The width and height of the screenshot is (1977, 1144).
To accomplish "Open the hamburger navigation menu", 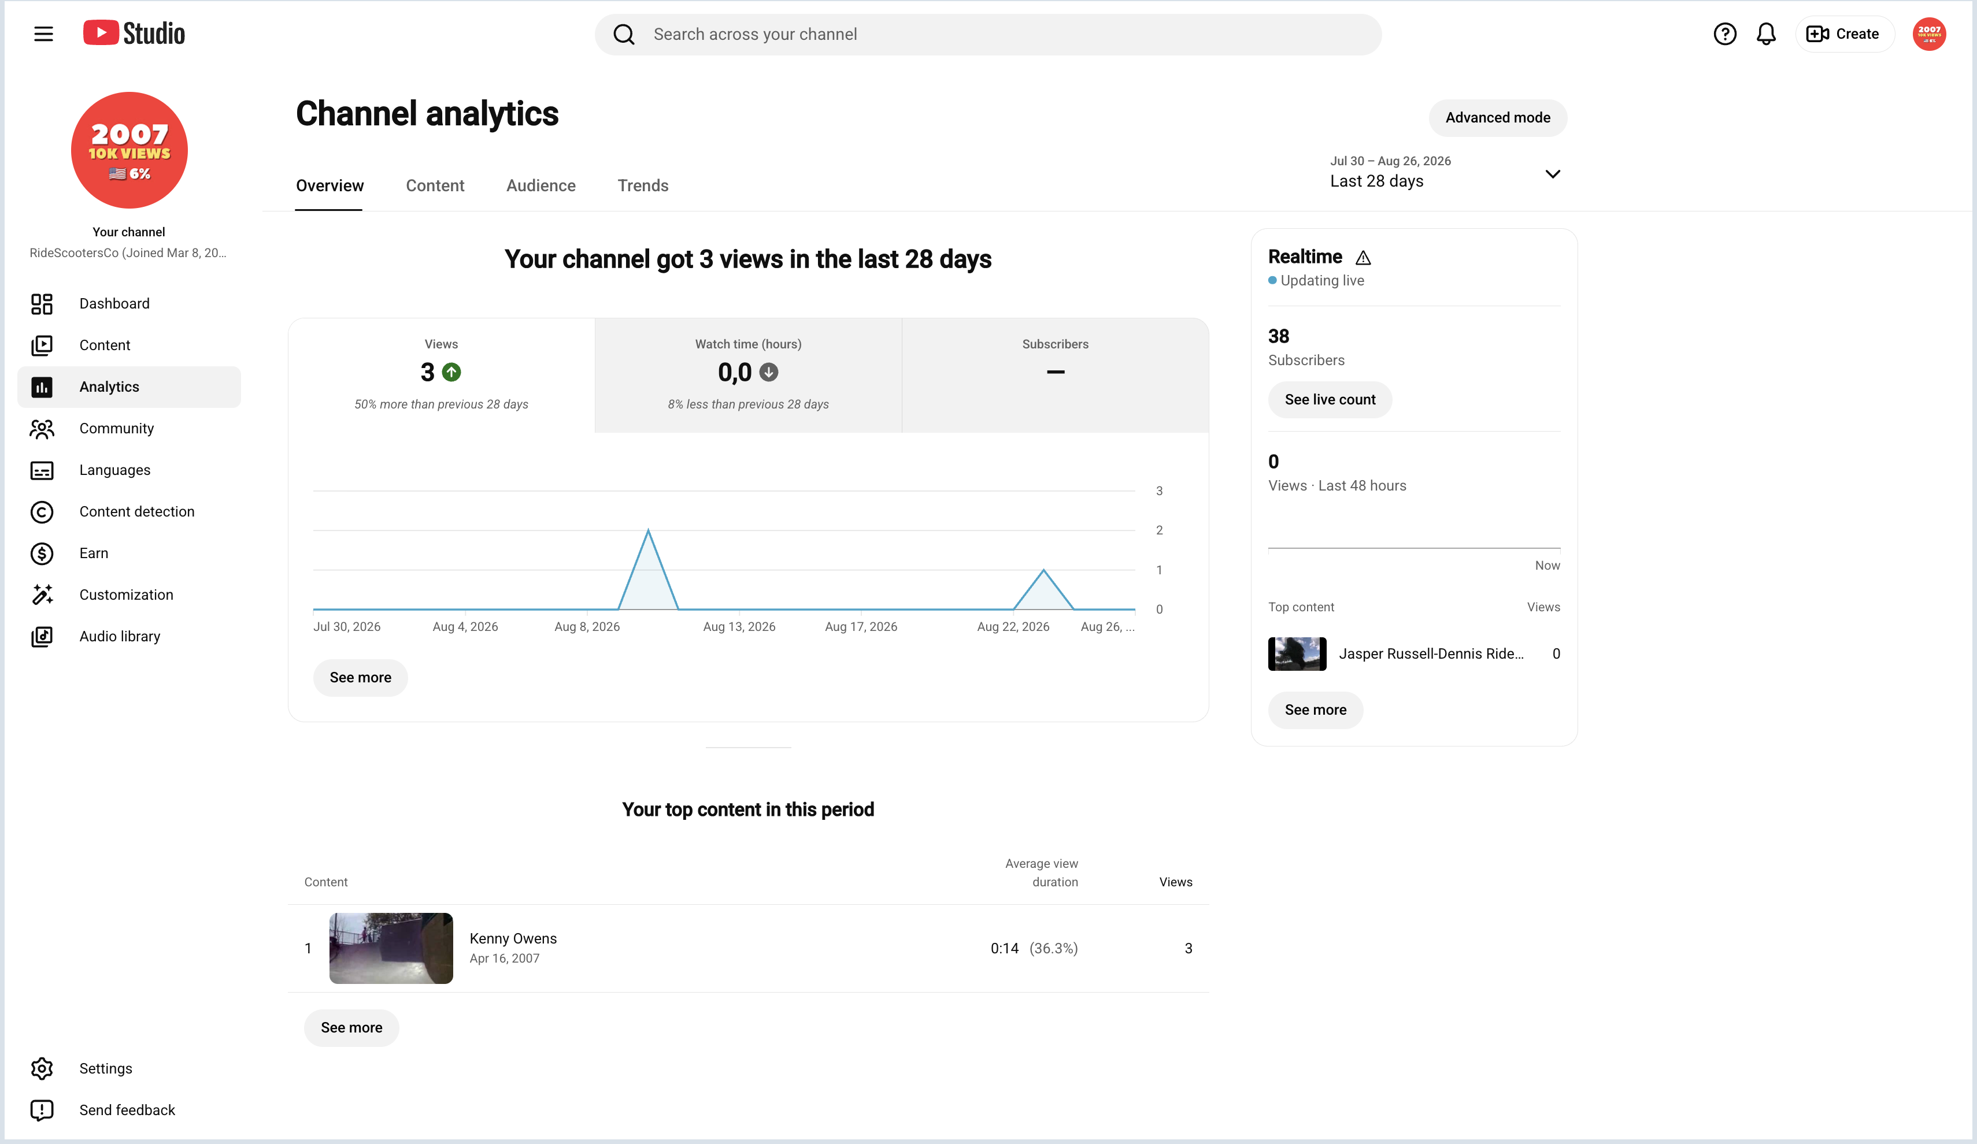I will (x=43, y=34).
